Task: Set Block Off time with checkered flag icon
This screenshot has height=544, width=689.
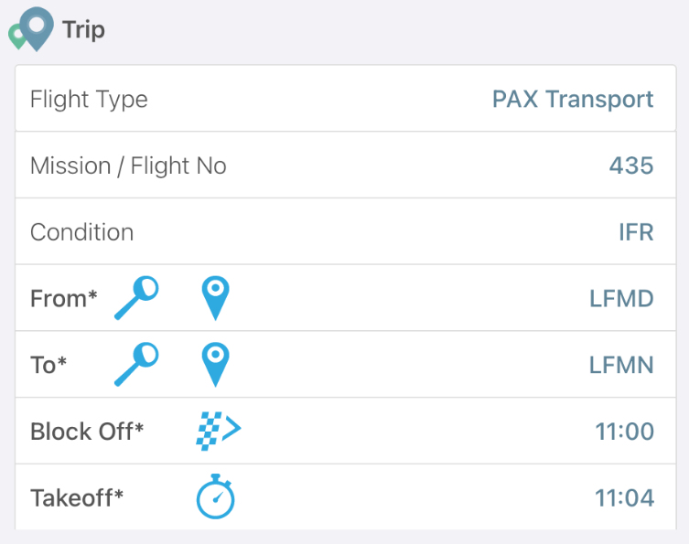Action: point(219,432)
